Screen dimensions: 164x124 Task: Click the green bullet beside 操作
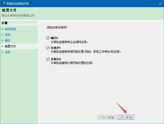(x=2, y=40)
